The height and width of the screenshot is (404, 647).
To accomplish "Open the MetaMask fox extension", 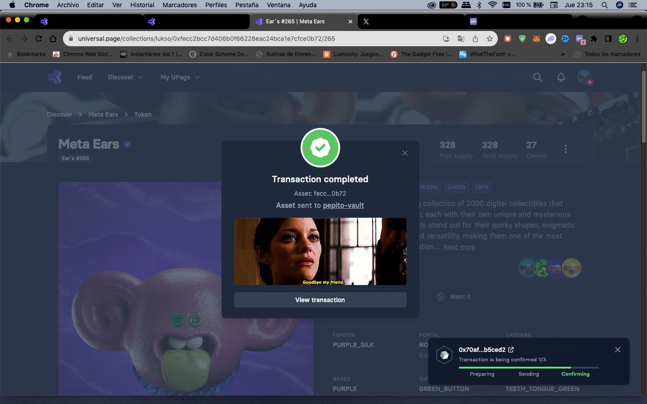I will [536, 39].
